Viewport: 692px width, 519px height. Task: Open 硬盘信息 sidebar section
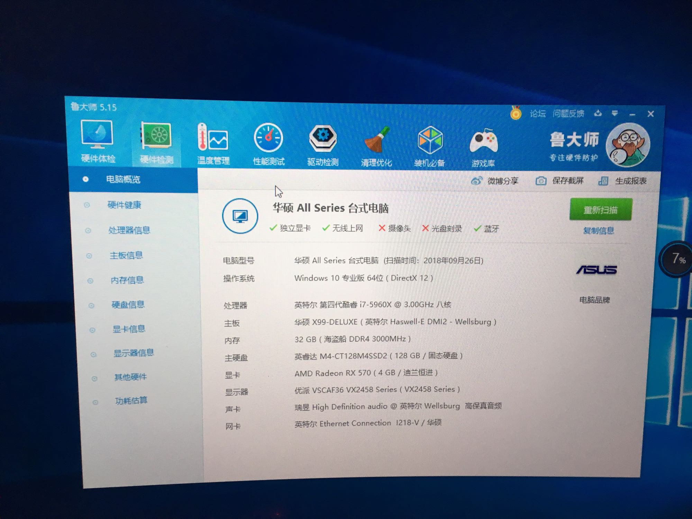128,304
